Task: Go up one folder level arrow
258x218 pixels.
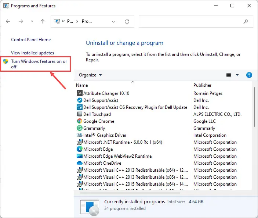Action: (43, 21)
